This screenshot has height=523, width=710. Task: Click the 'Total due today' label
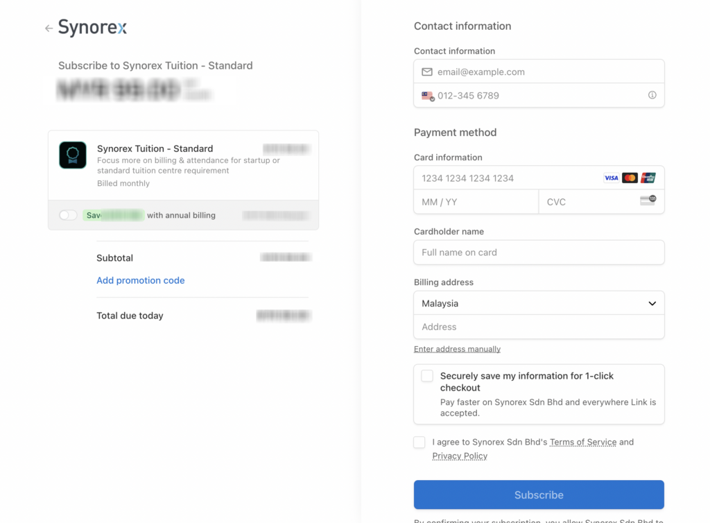(x=130, y=316)
